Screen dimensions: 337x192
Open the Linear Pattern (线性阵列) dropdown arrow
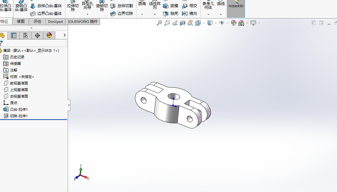coord(155,15)
